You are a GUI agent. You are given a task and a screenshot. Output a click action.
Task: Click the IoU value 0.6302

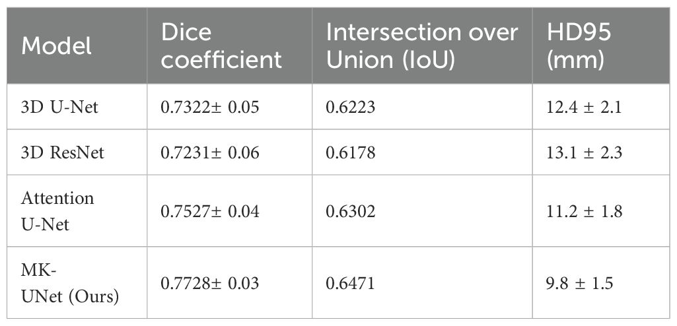tap(350, 211)
